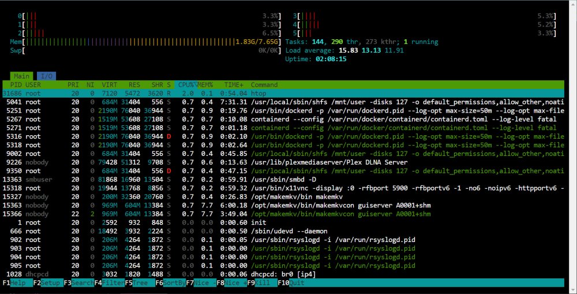Sort by the MEM% column header

point(205,85)
